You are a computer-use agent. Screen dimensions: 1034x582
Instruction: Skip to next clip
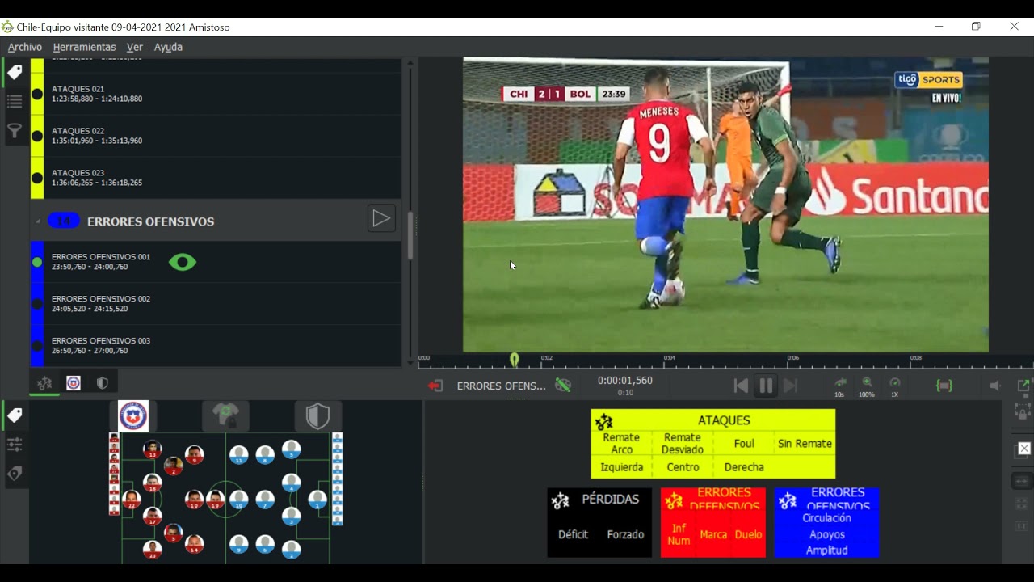[791, 386]
